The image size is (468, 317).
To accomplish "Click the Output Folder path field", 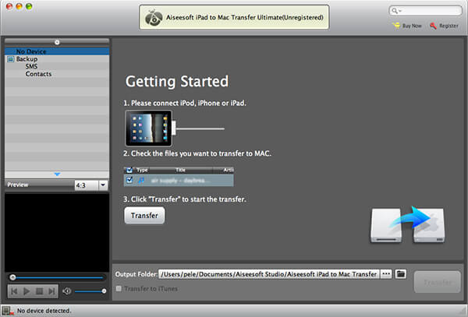I will click(x=269, y=274).
